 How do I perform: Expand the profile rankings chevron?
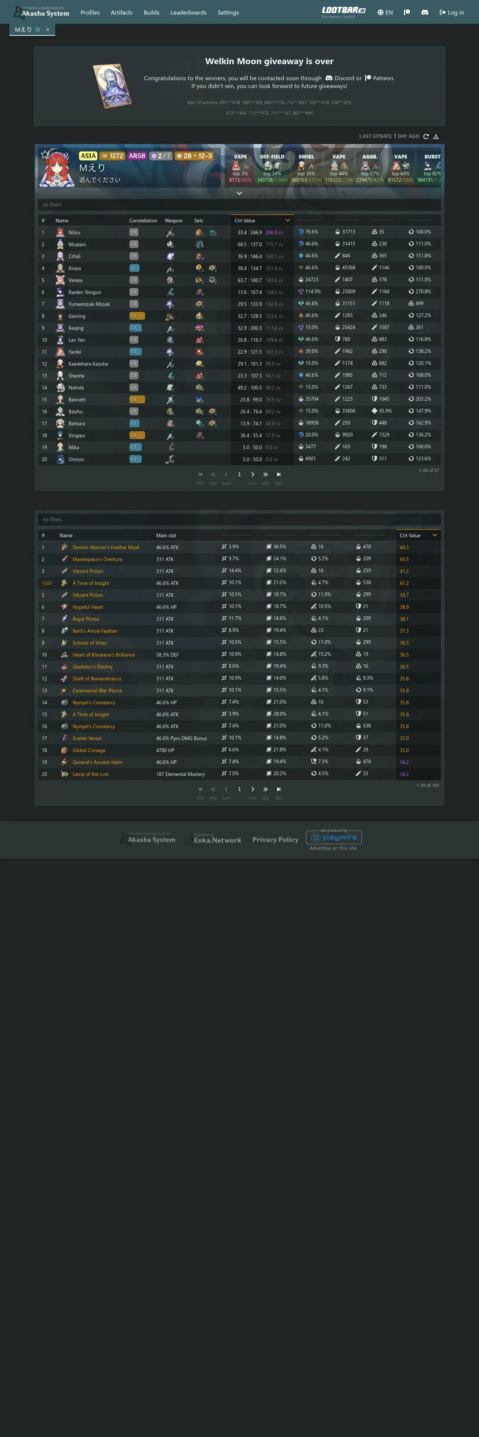[x=239, y=193]
